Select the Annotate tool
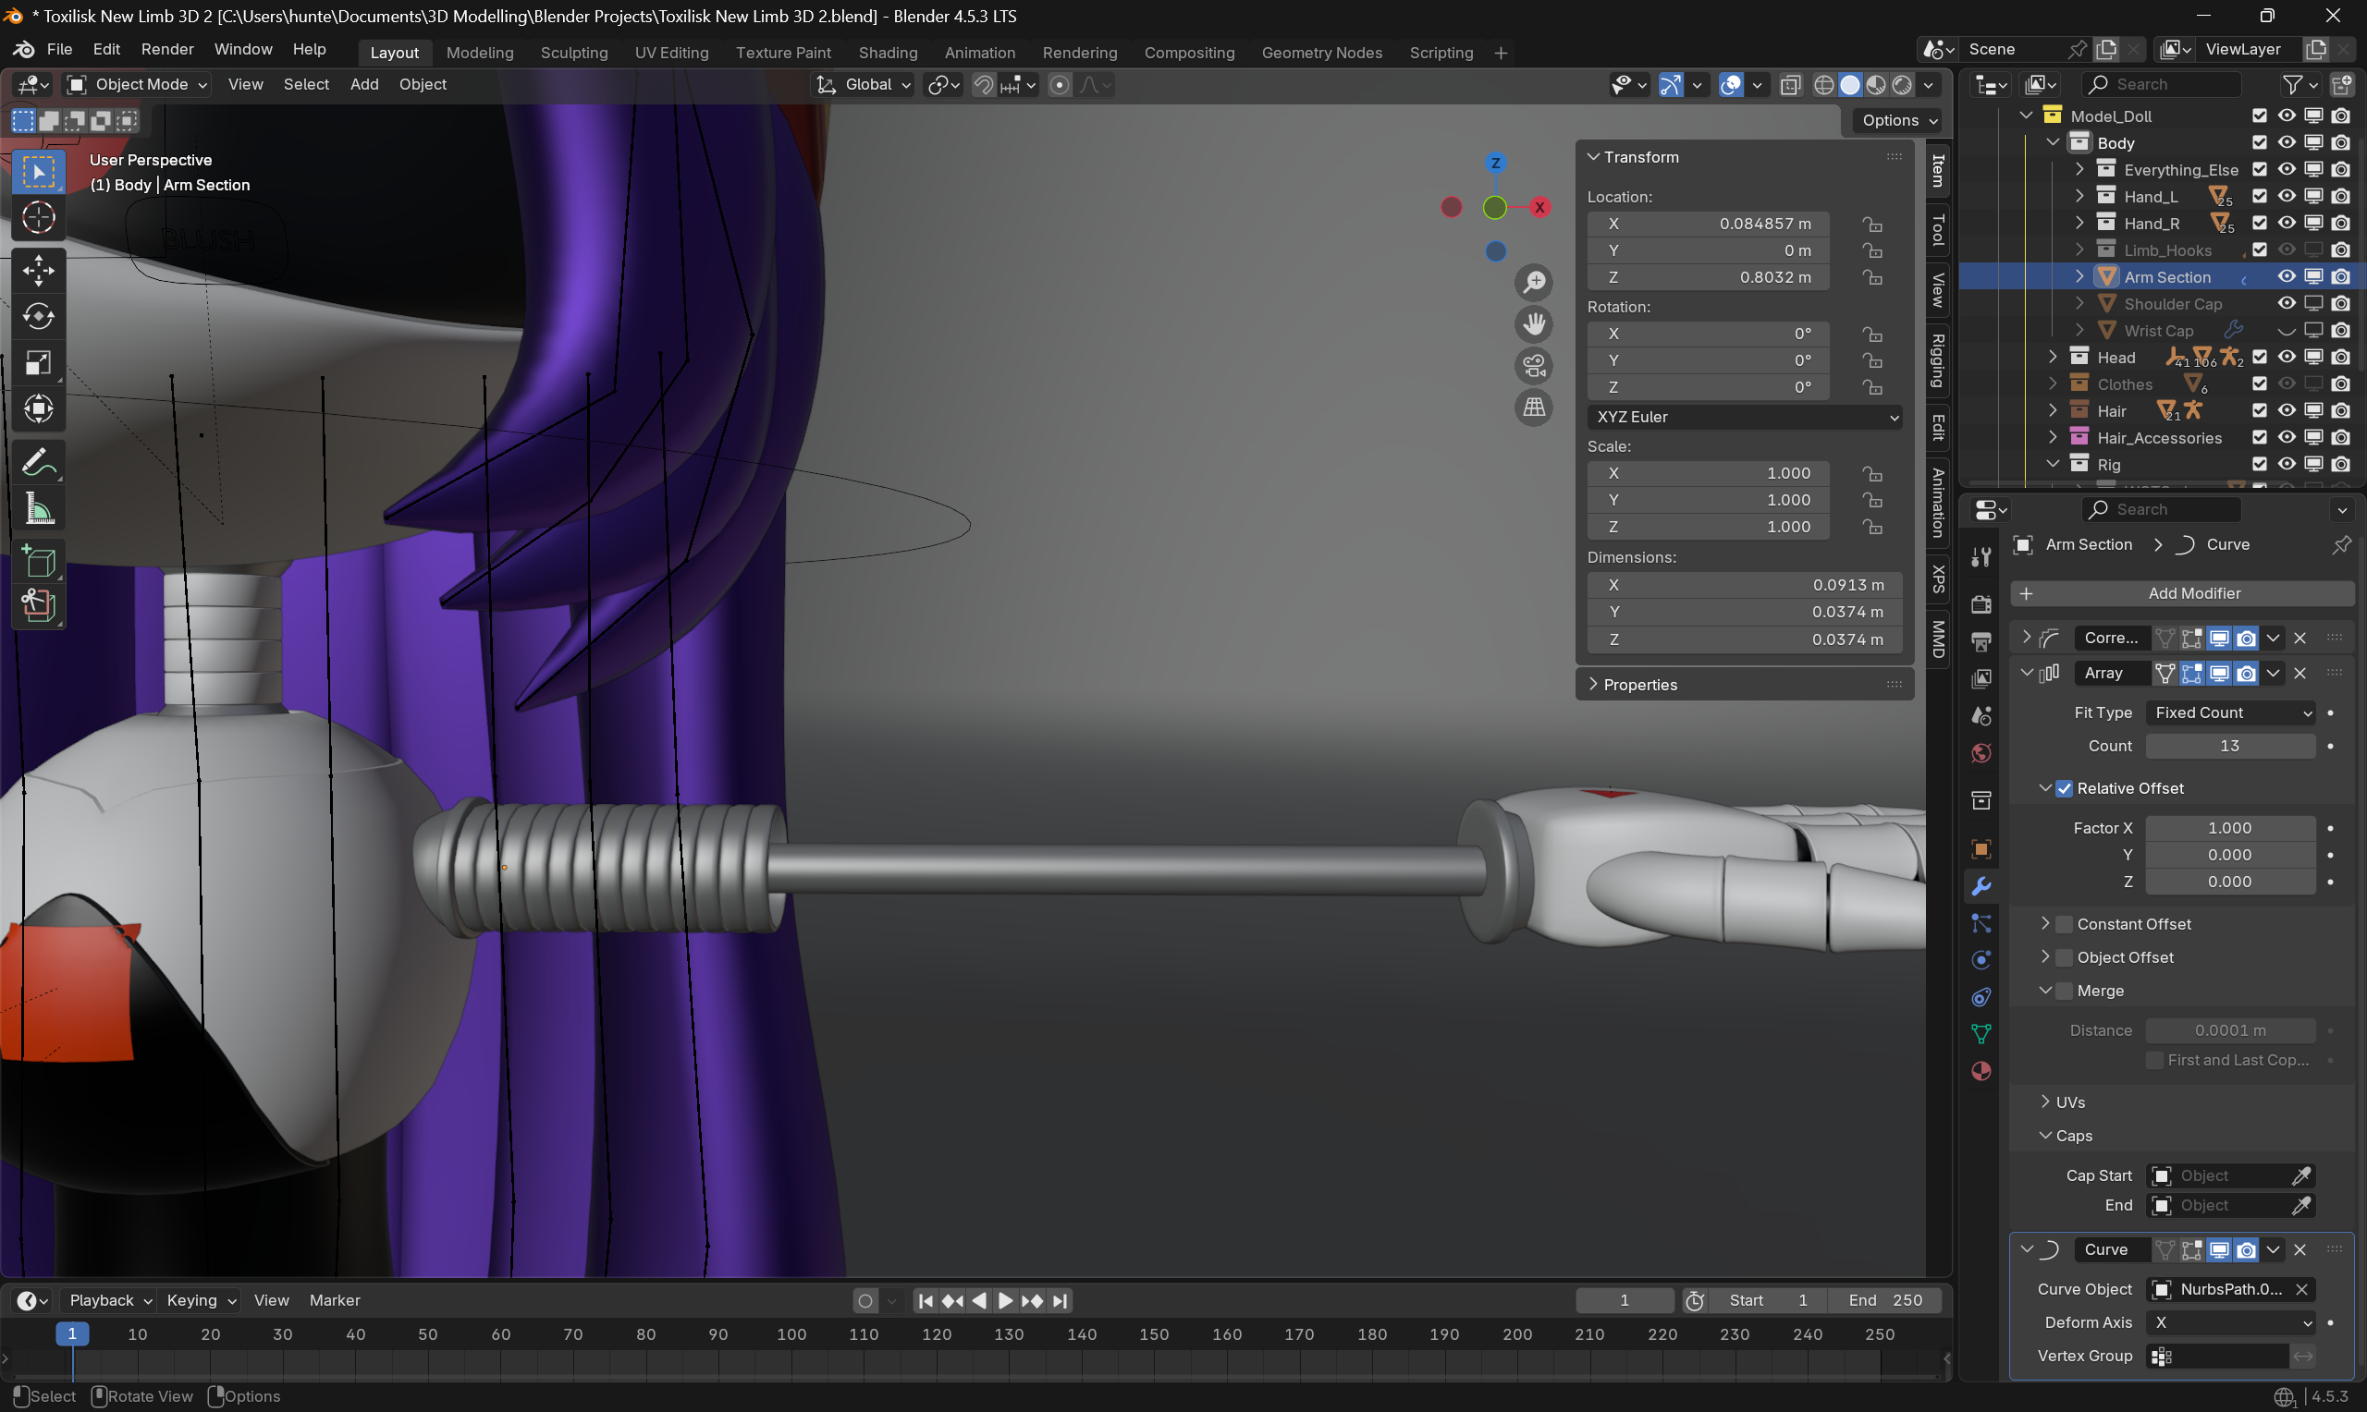Screen dimensions: 2367x1412 click(x=38, y=464)
